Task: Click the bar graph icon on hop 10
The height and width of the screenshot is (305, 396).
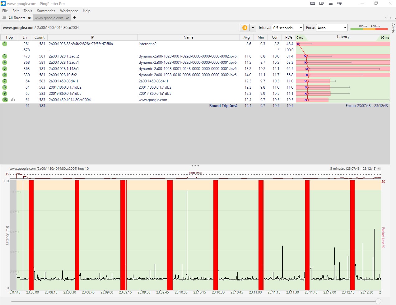Action: [13, 100]
